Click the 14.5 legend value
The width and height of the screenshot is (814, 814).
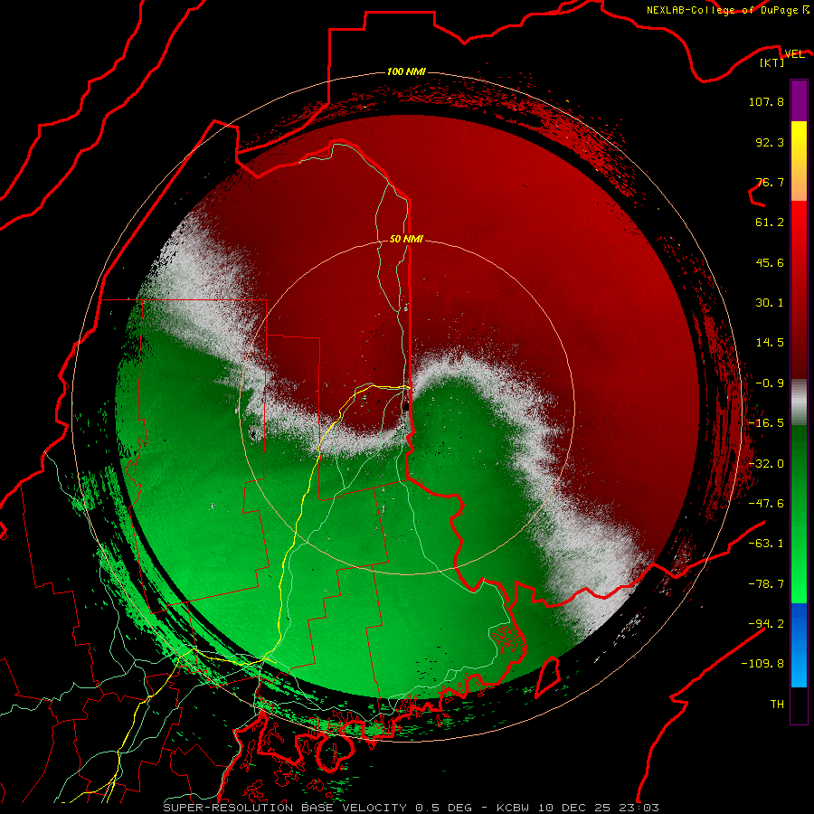tap(770, 343)
